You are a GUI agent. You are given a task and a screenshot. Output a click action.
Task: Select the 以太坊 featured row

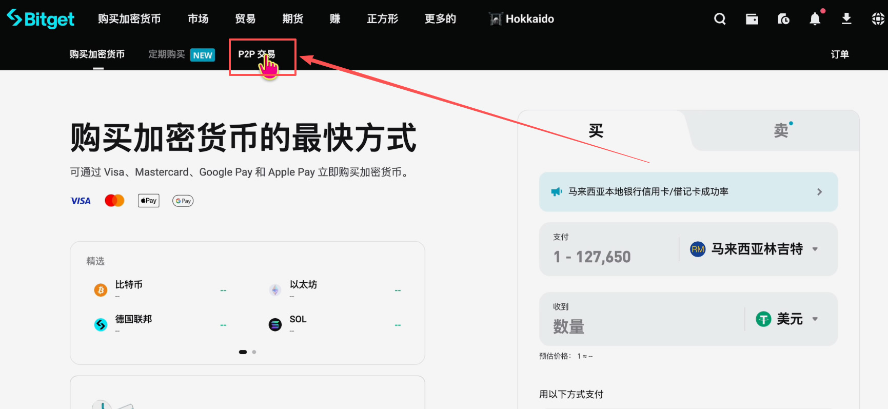[x=335, y=290]
